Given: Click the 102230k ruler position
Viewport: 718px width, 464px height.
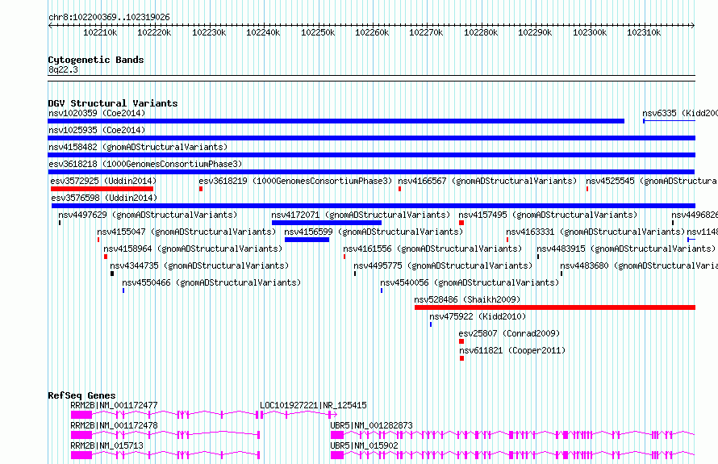Looking at the screenshot, I should pyautogui.click(x=209, y=32).
